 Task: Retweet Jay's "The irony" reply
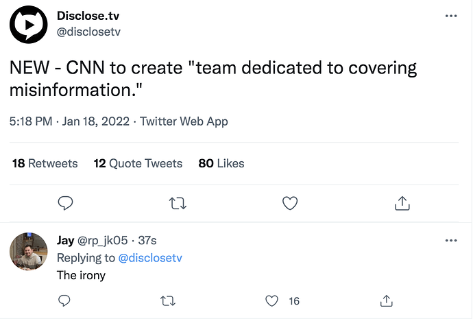tap(167, 300)
